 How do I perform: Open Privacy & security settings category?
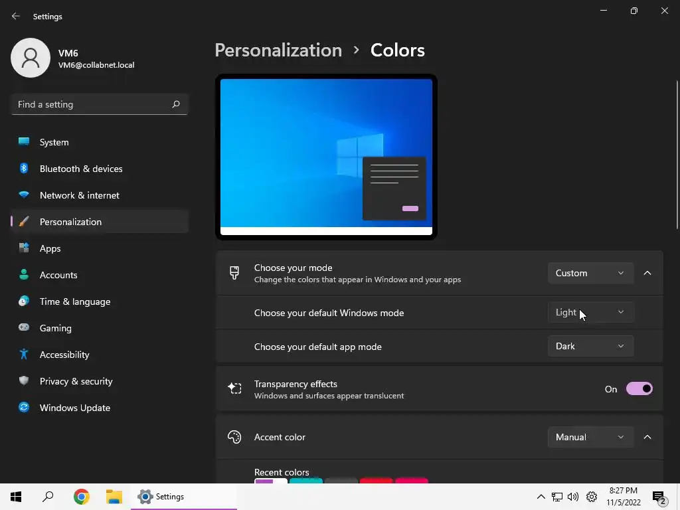[100, 381]
